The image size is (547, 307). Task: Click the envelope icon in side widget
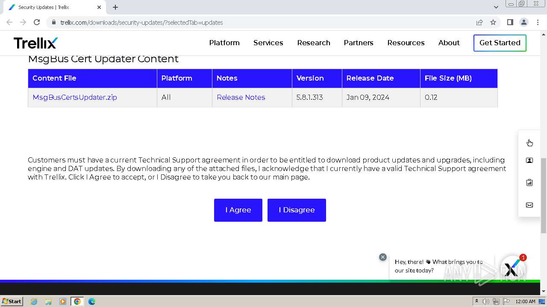(529, 205)
